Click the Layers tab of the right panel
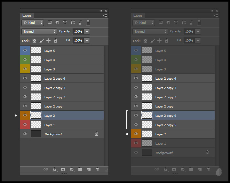This screenshot has height=183, width=230. (x=138, y=16)
